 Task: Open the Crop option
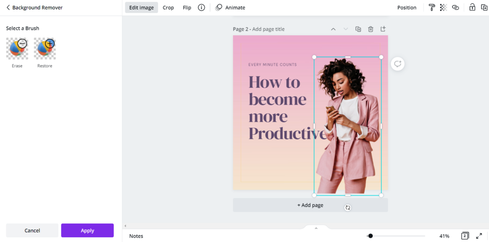coord(169,8)
